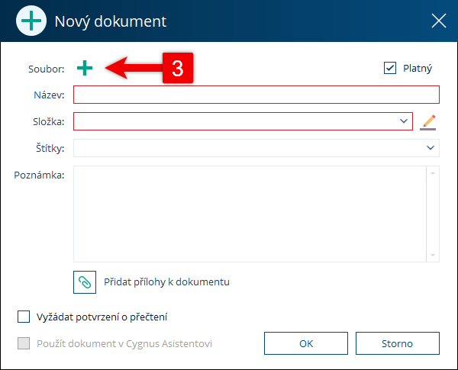
Task: Expand the Štítky dropdown list
Action: 431,148
